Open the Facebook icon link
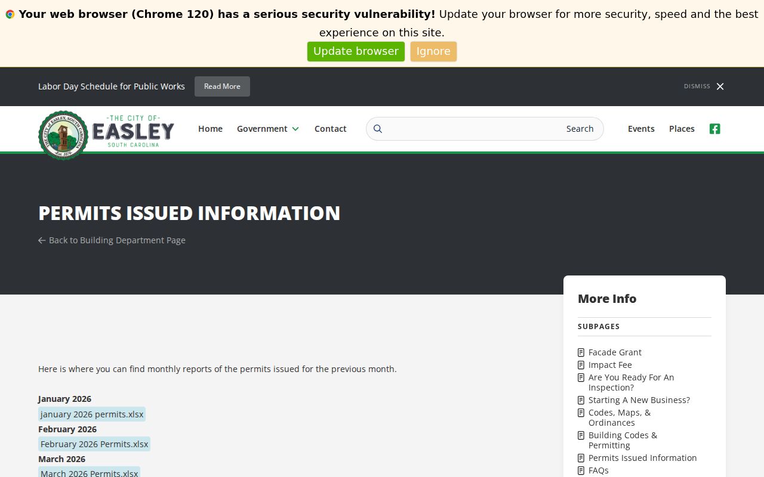 tap(714, 129)
